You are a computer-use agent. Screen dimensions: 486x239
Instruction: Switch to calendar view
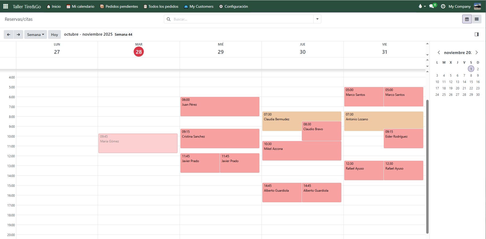[467, 19]
